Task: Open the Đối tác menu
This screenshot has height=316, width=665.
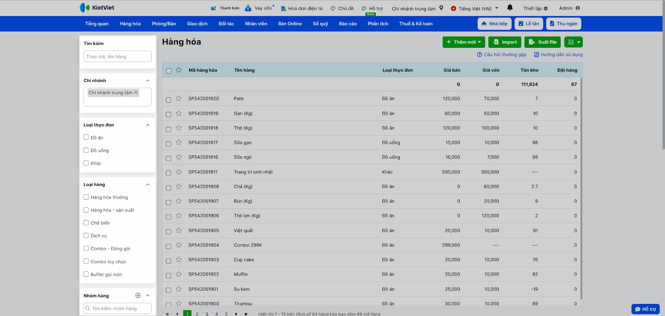Action: pos(226,24)
